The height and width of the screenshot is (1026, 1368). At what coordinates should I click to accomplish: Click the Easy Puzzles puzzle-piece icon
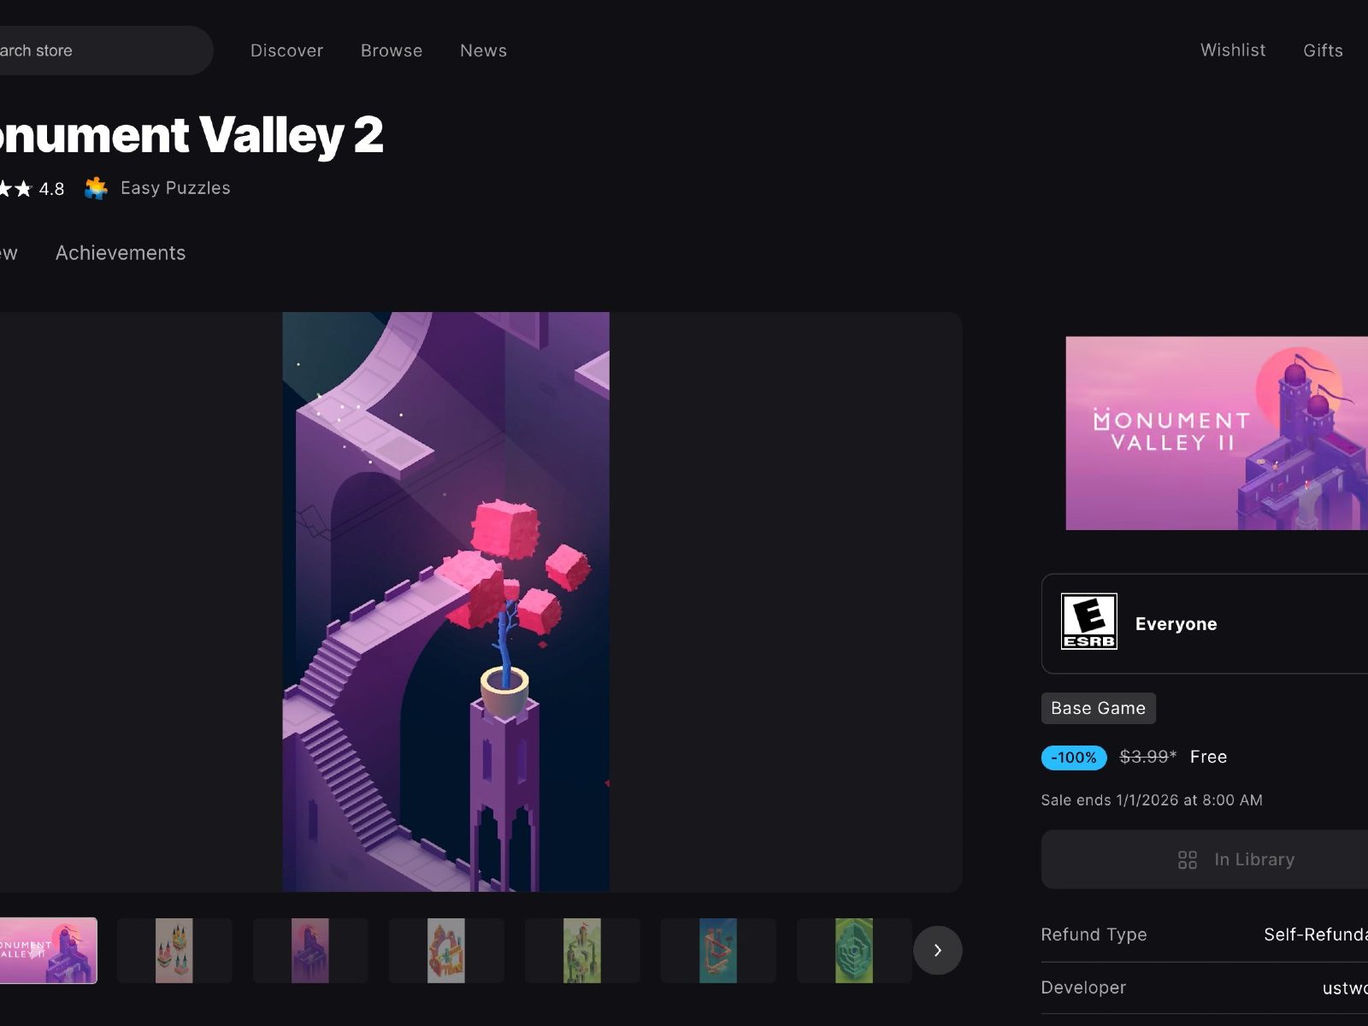[97, 188]
